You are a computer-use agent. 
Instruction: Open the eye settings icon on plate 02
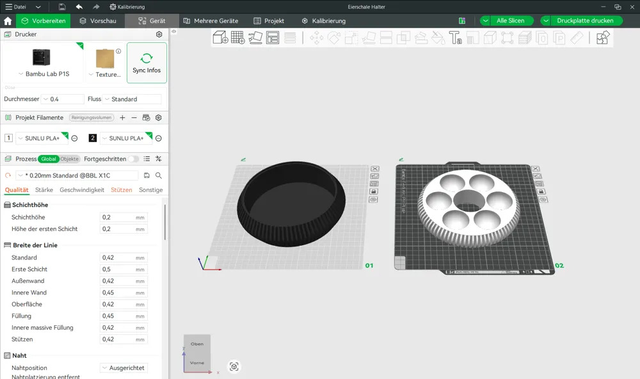pyautogui.click(x=543, y=200)
